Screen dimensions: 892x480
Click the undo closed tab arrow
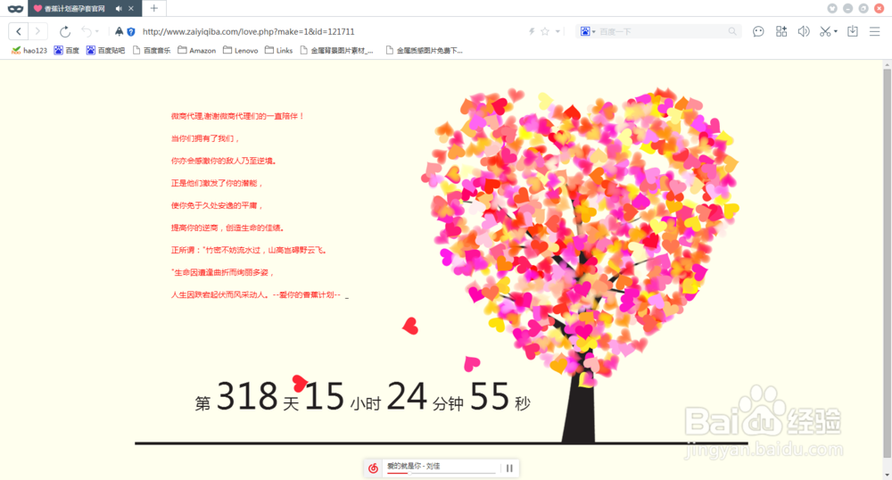click(x=86, y=31)
